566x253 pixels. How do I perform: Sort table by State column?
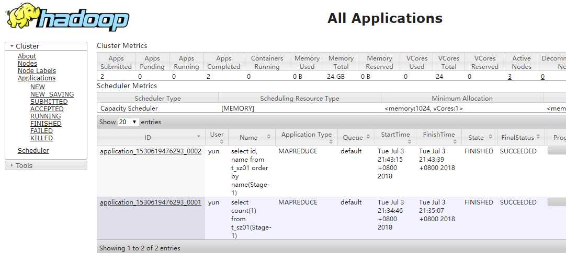[x=479, y=137]
